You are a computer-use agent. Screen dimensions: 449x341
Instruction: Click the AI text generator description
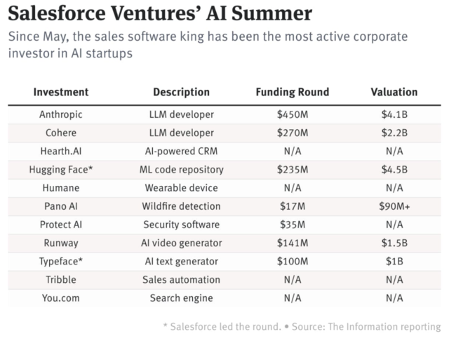pos(181,261)
